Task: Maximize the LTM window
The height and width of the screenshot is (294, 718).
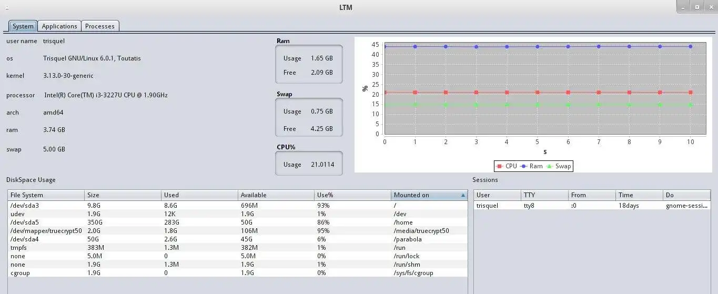Action: [x=697, y=6]
